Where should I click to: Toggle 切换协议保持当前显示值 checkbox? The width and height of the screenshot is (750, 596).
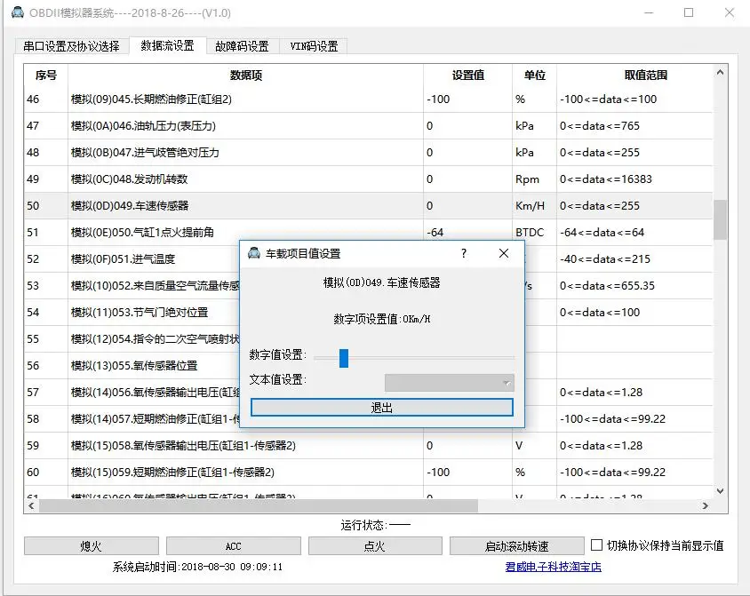[596, 544]
